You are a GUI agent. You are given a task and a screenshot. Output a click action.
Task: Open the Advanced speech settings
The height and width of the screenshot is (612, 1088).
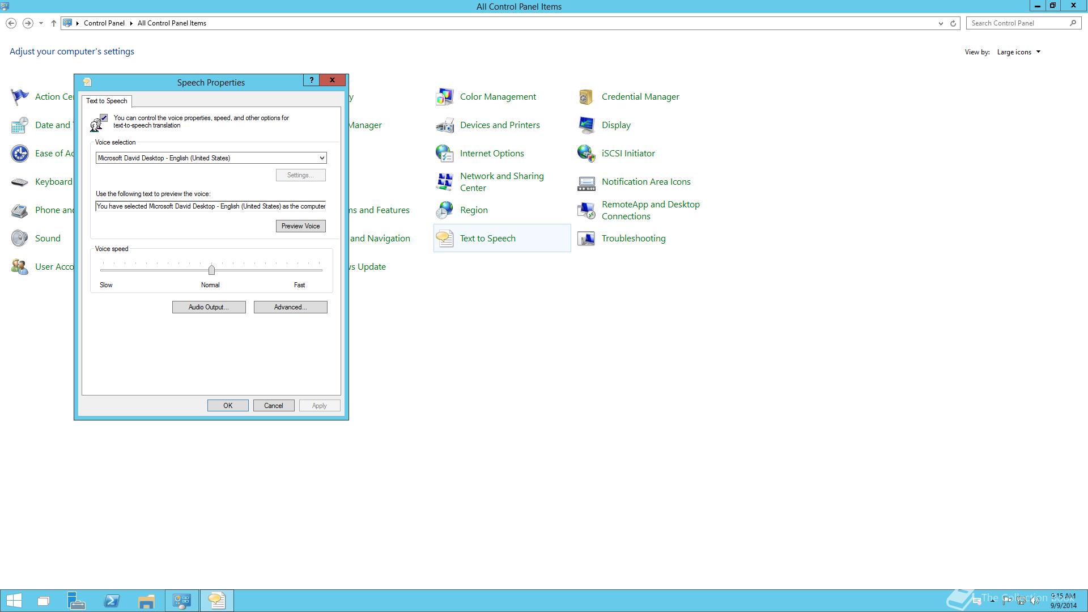coord(290,307)
